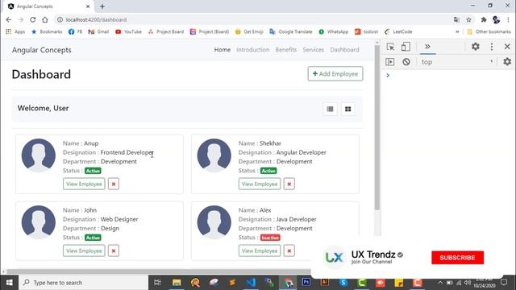Click the address bar URL

[x=96, y=19]
